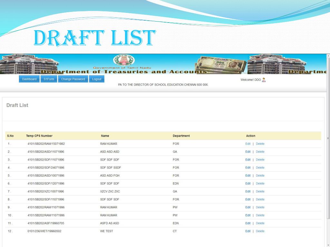
Task: Edit the WE TEST draft
Action: click(248, 231)
